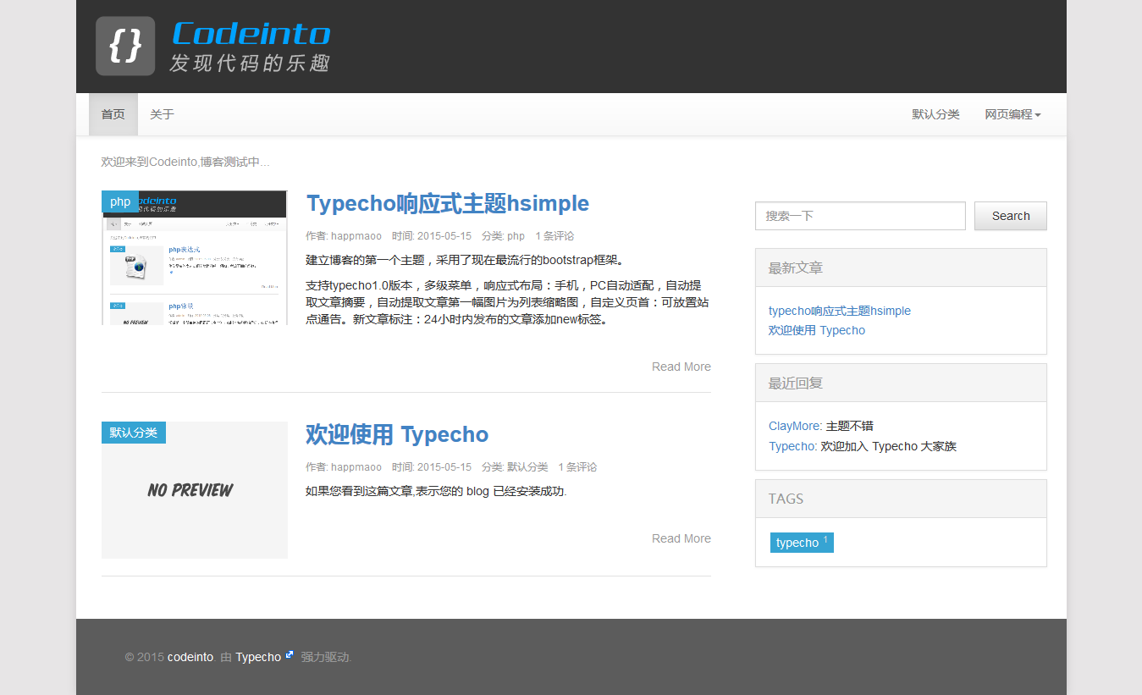Open the 关于 navigation item
1142x695 pixels.
click(x=162, y=114)
